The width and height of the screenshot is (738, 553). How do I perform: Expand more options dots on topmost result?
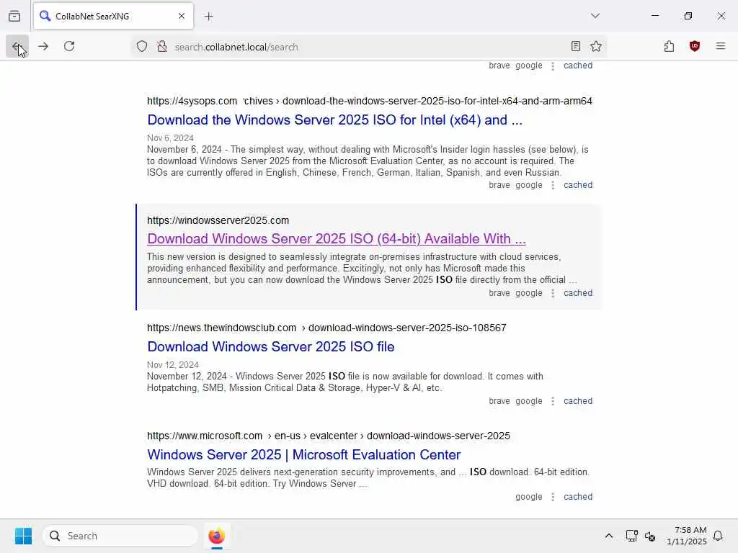[x=553, y=66]
